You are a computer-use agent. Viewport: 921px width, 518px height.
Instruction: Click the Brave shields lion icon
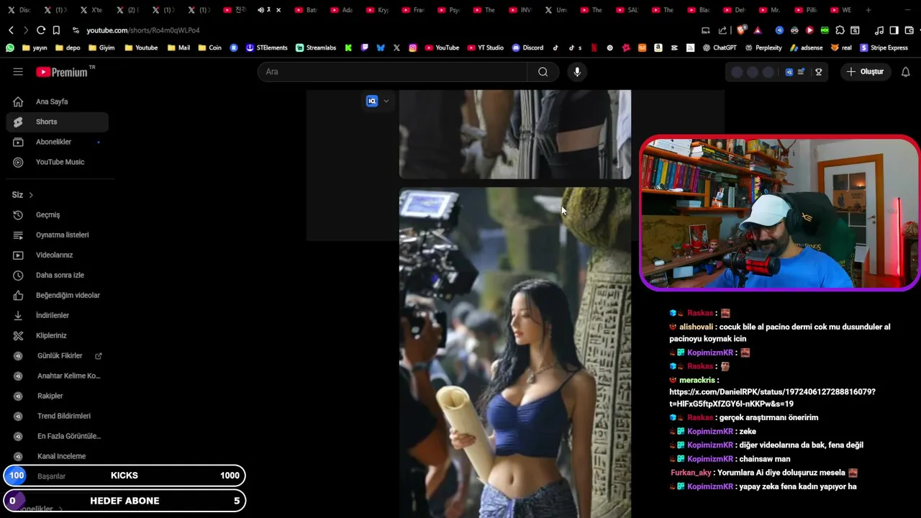click(741, 30)
